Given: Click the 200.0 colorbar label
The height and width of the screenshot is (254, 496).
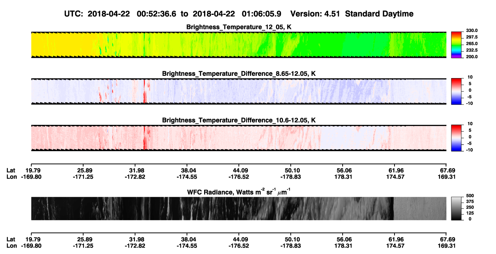Looking at the screenshot, I should click(472, 57).
